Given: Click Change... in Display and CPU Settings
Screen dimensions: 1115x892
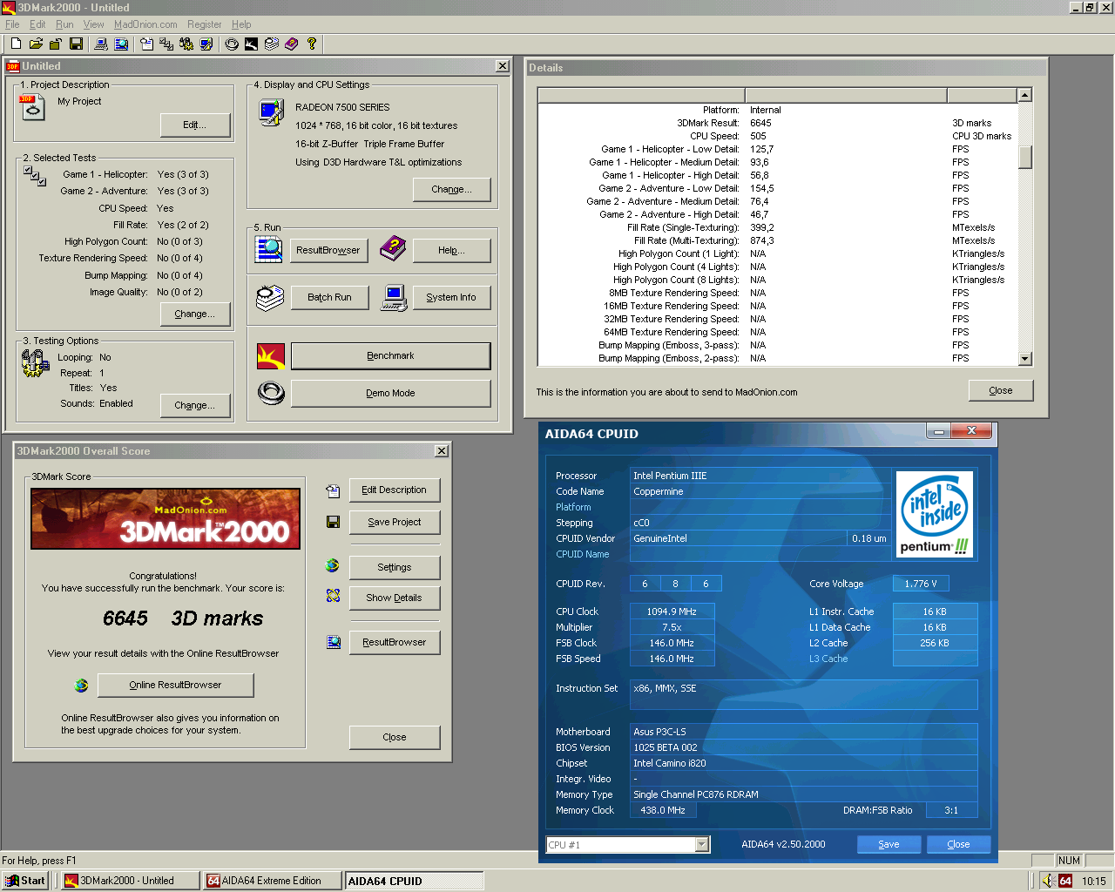Looking at the screenshot, I should coord(452,190).
